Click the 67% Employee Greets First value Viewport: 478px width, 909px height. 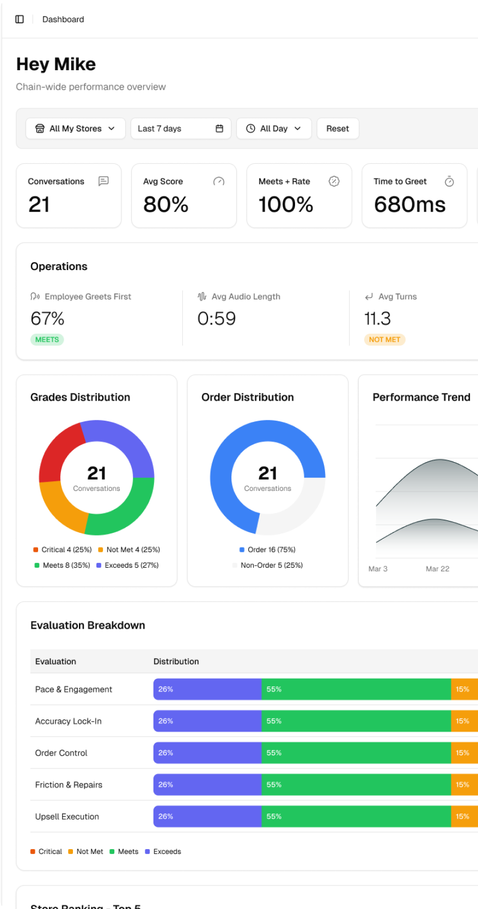click(47, 318)
